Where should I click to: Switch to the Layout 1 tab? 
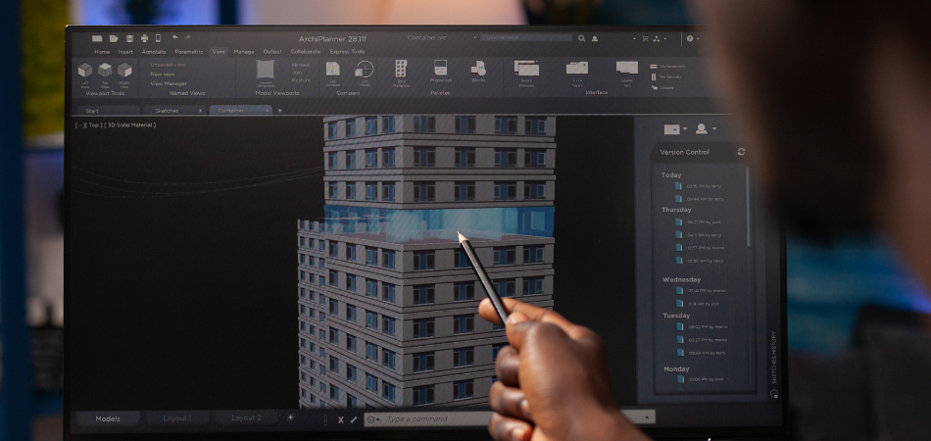(176, 418)
